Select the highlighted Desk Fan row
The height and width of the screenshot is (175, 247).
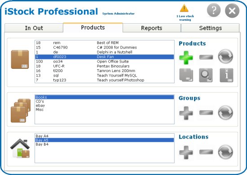click(105, 57)
